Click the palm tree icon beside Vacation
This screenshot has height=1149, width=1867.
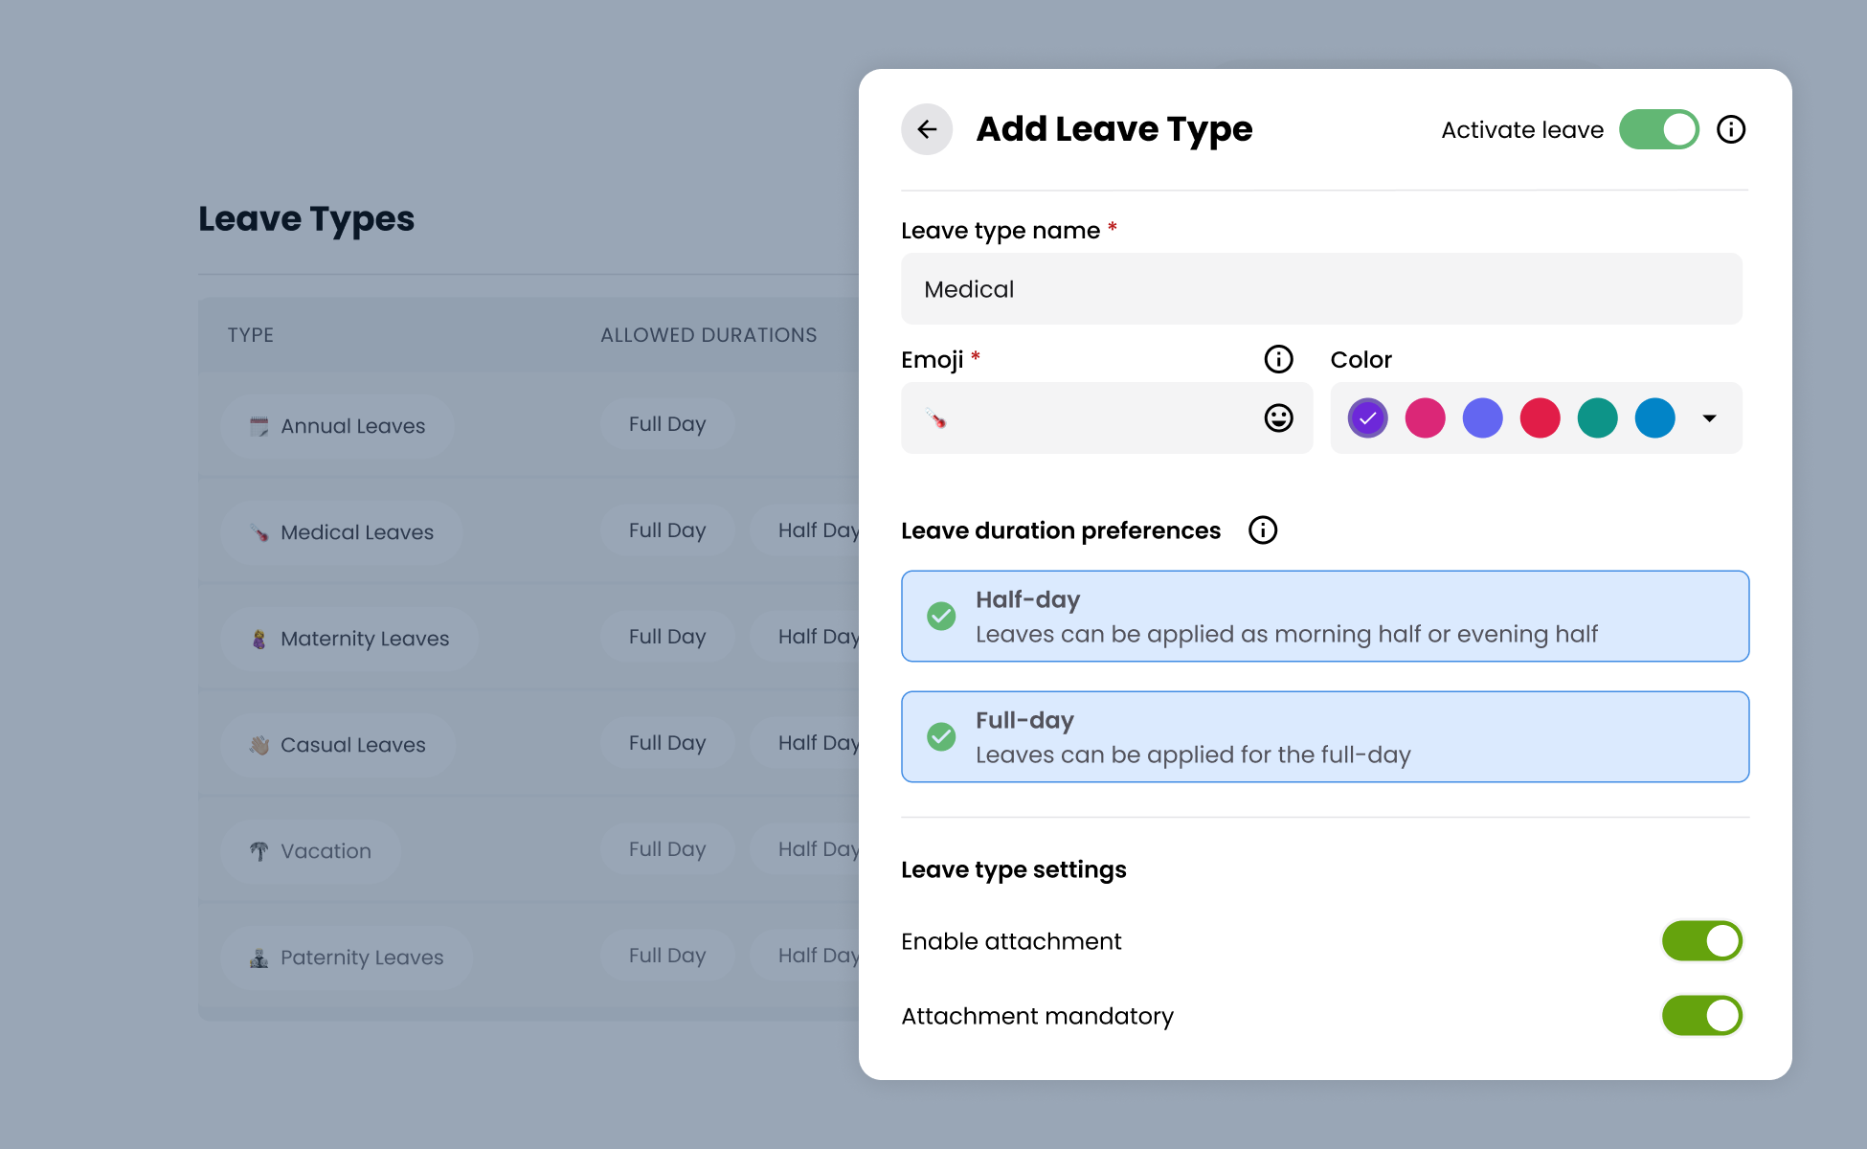257,850
